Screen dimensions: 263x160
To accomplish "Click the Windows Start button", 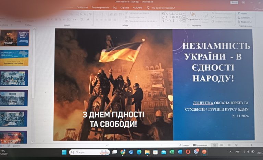I will 64,152.
